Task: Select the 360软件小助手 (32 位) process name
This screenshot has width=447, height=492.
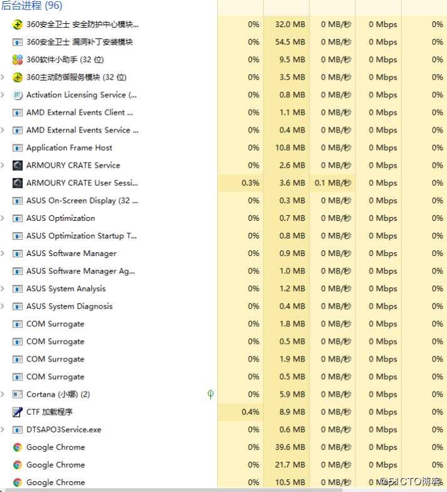Action: [x=65, y=60]
